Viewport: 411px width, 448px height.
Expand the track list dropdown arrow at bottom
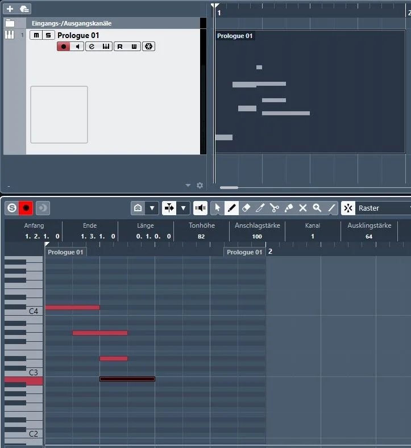188,186
